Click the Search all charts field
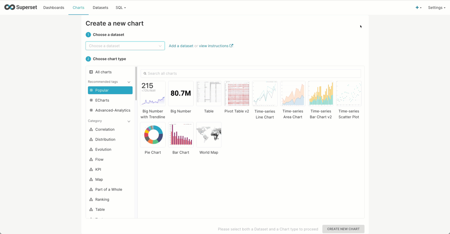 (251, 73)
